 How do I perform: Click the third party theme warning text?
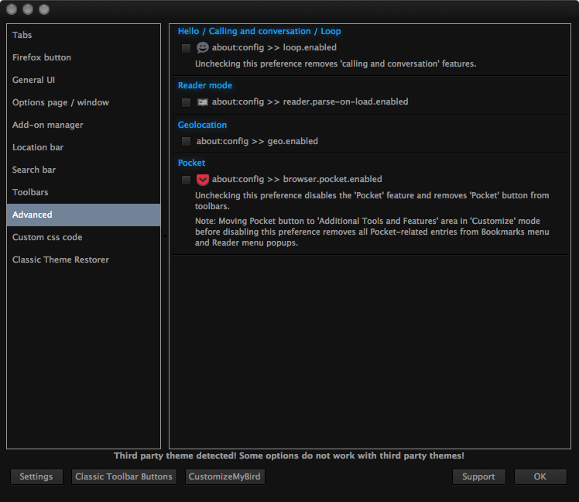(x=289, y=456)
